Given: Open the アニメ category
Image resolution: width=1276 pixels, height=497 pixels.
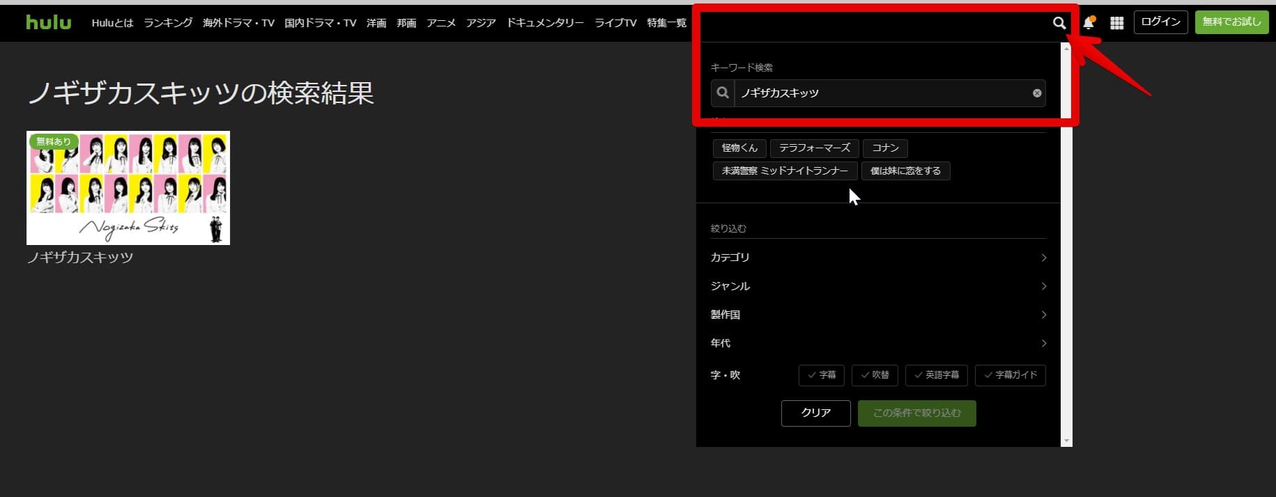Looking at the screenshot, I should point(441,23).
